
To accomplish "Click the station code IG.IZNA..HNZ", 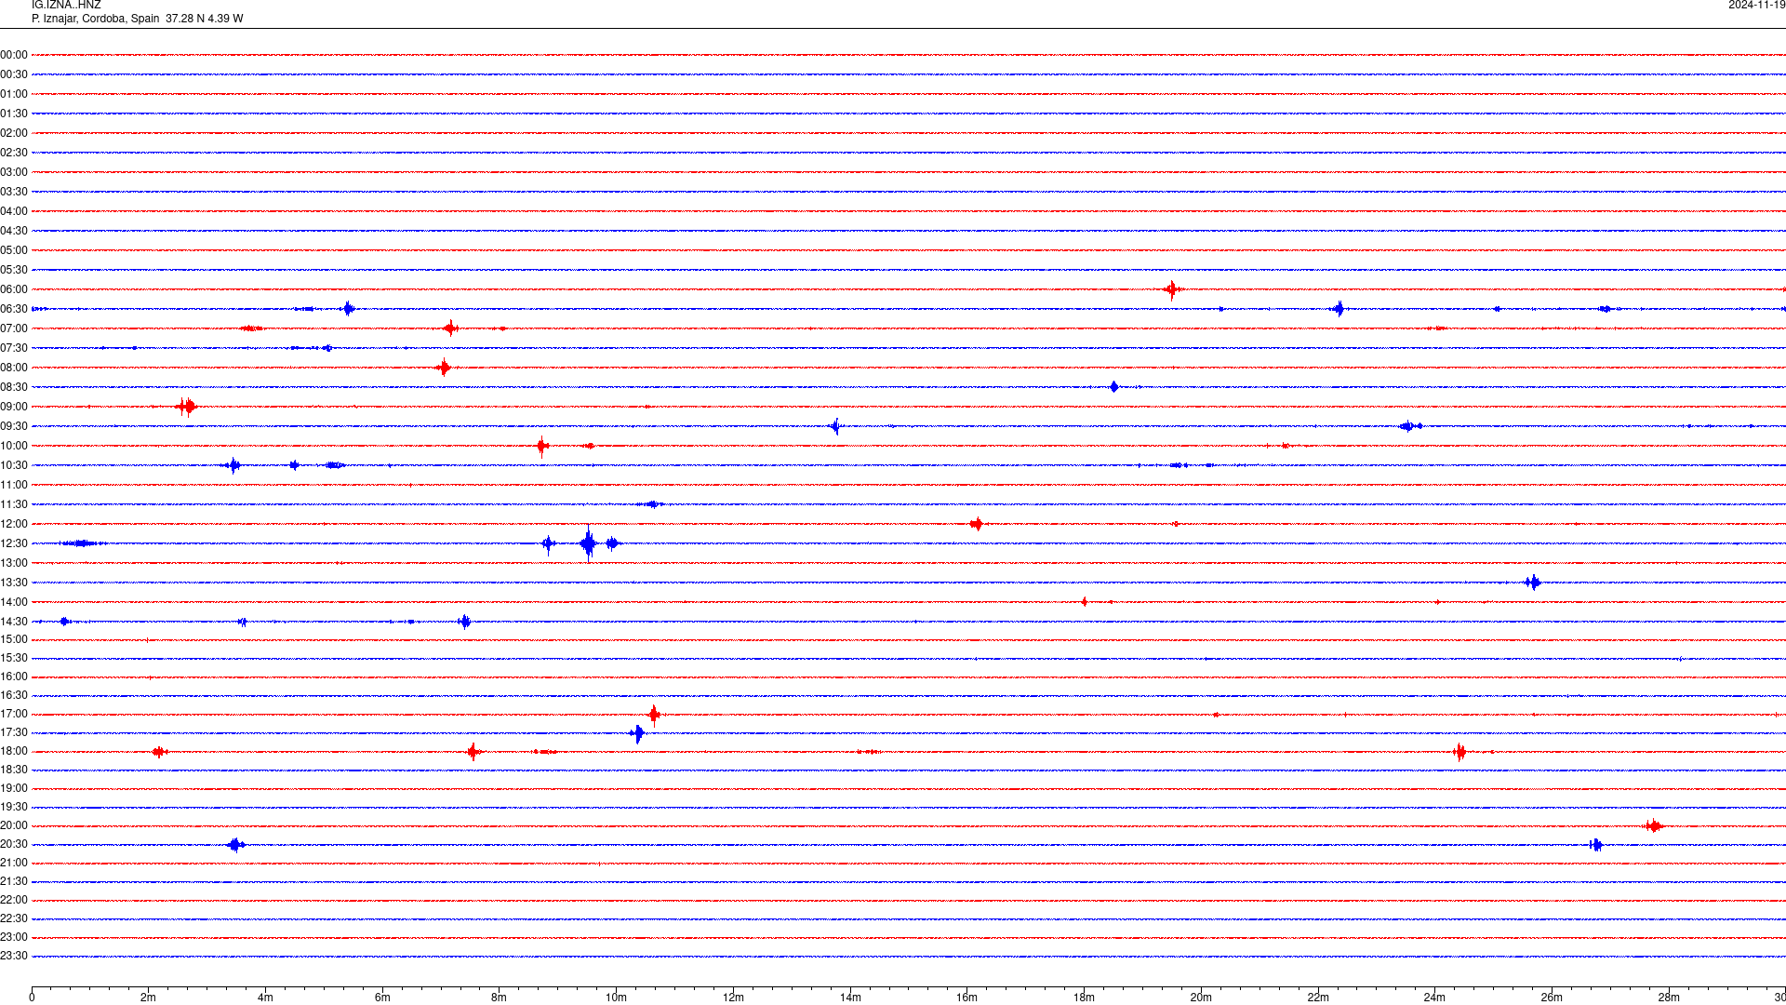I will [66, 6].
